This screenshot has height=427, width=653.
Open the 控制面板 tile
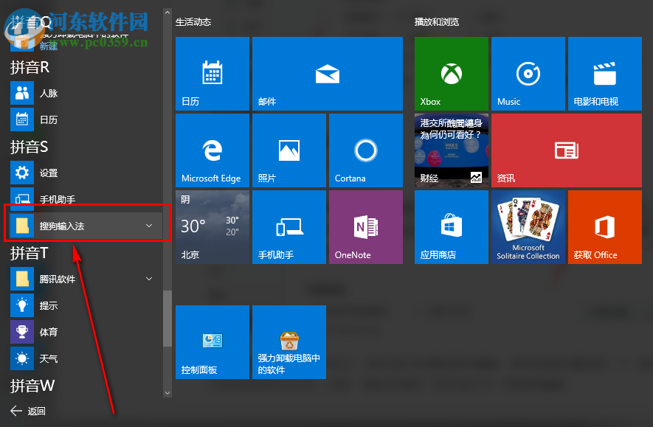(213, 342)
